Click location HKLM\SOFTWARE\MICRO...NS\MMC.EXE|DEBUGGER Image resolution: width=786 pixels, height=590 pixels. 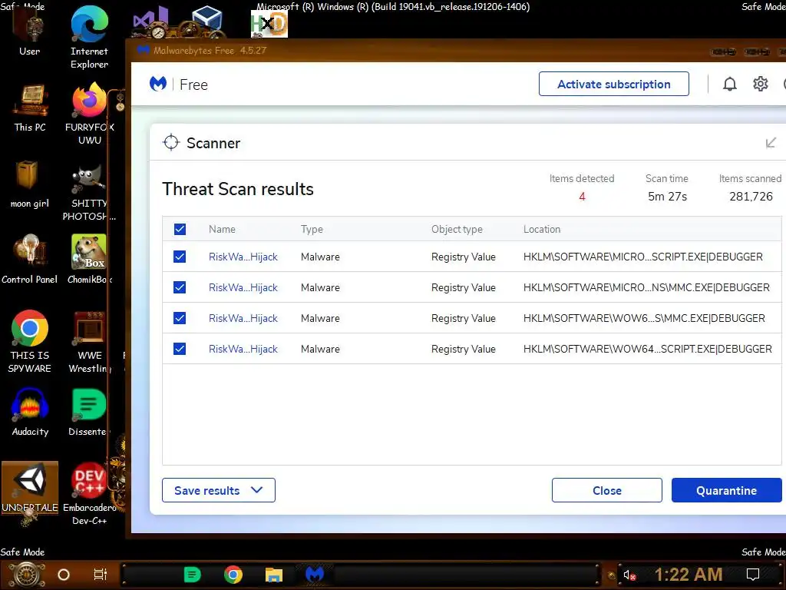click(646, 287)
